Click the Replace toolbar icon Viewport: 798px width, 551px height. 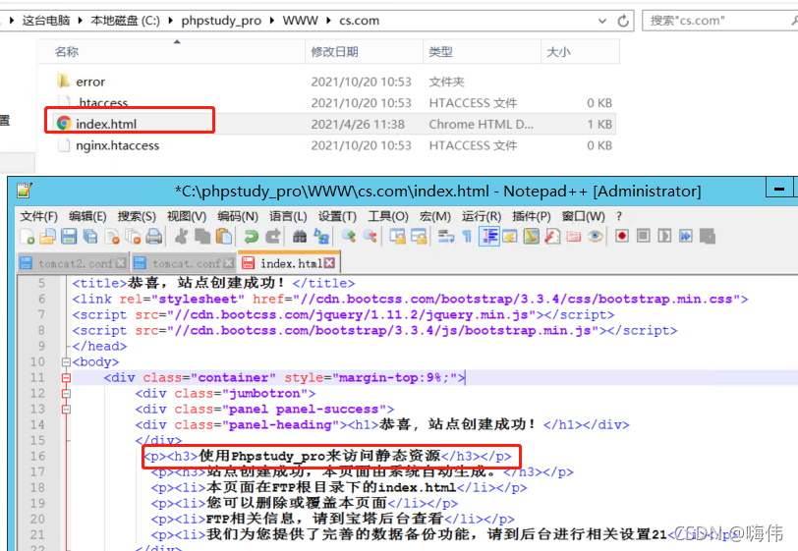321,236
